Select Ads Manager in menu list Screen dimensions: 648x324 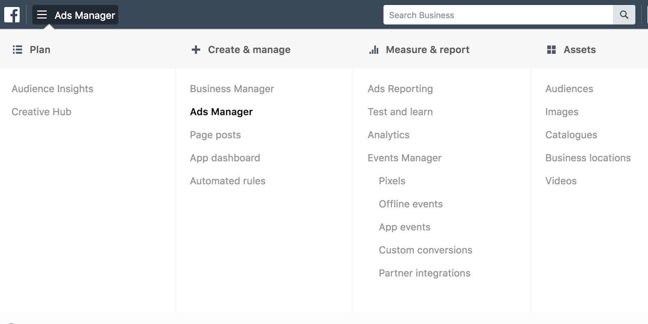pos(221,112)
